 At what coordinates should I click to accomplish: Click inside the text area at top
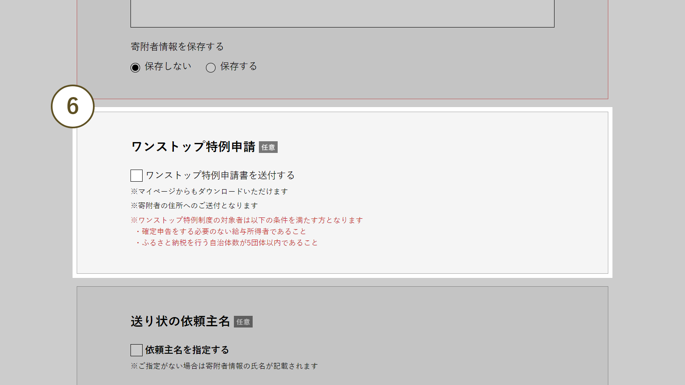[342, 13]
